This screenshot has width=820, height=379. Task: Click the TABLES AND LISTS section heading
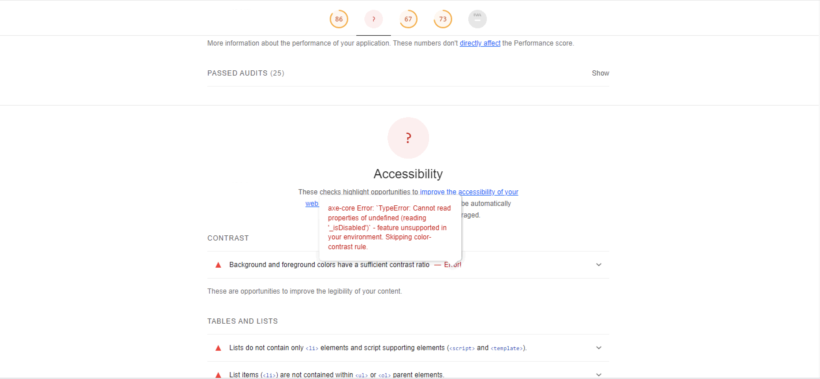[x=242, y=321]
